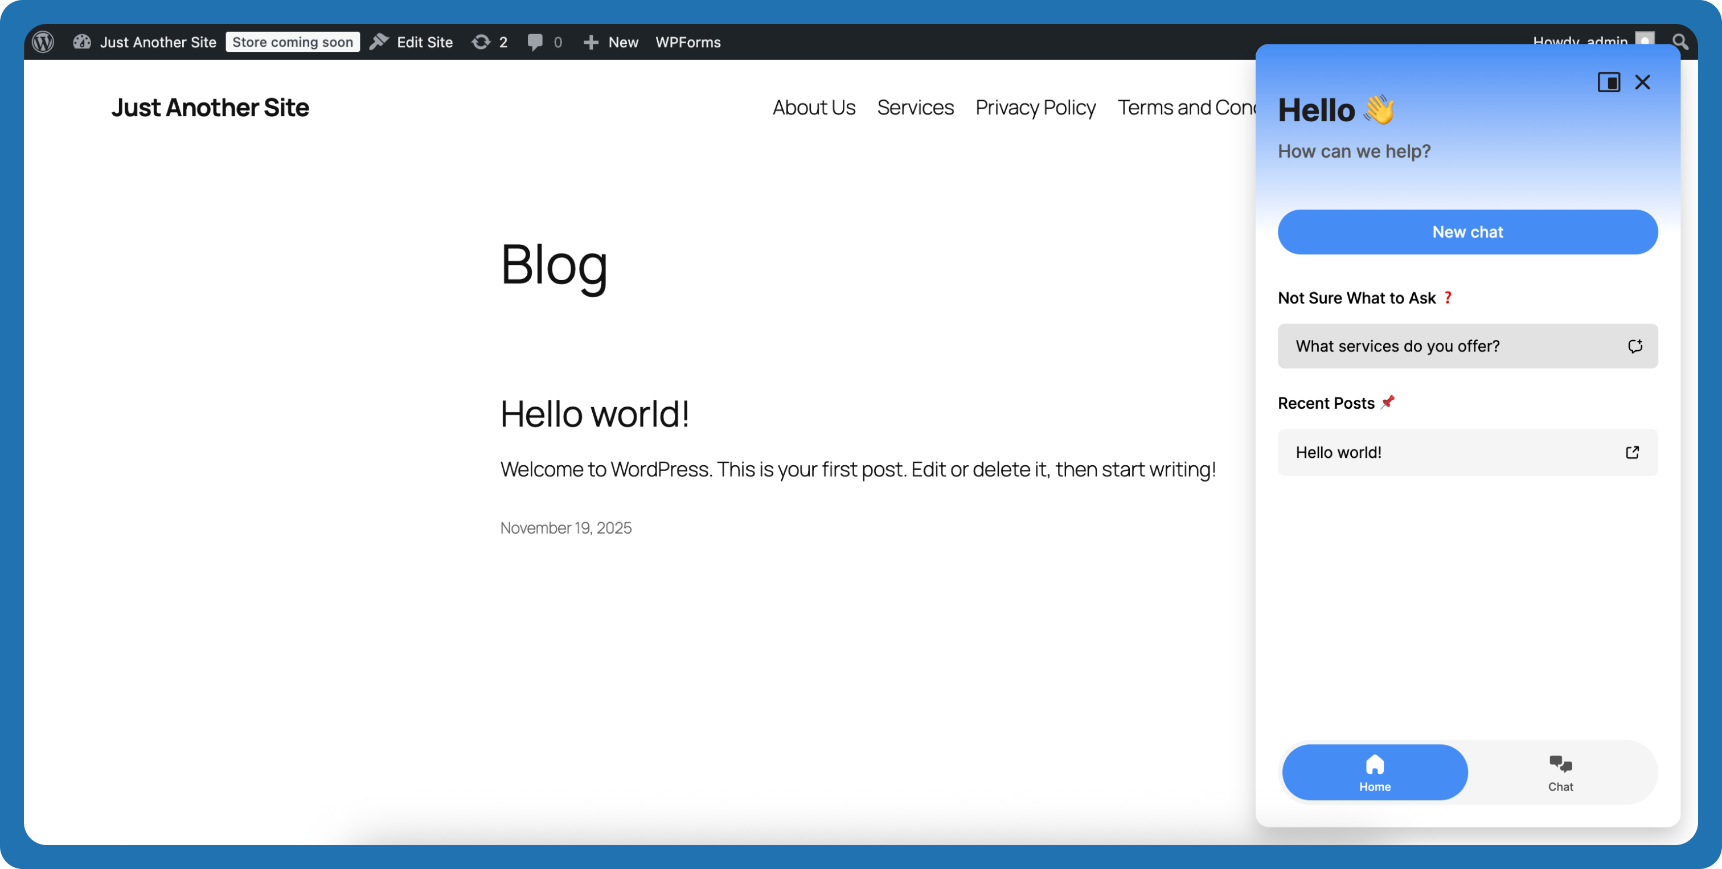The image size is (1722, 869).
Task: Open the WPForms admin menu
Action: coord(688,42)
